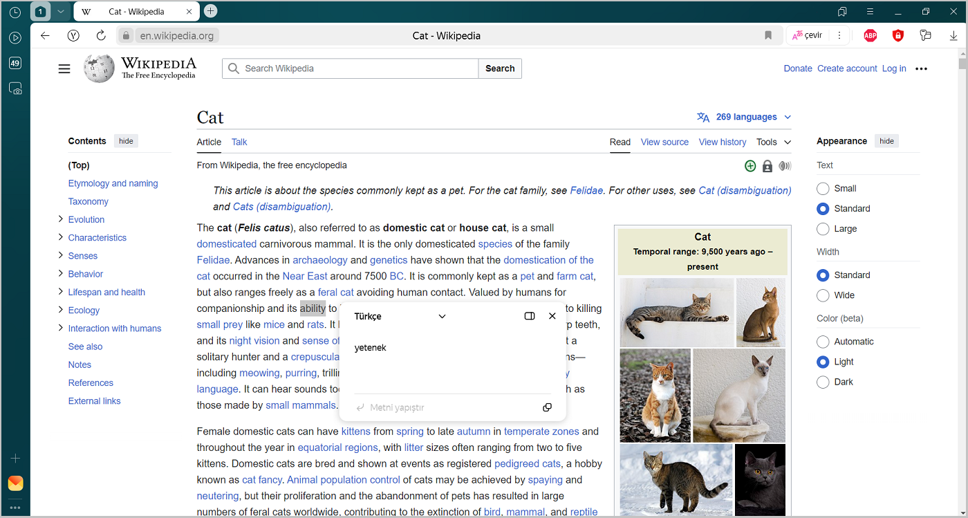Viewport: 968px width, 518px height.
Task: Expand the Evolution contents section
Action: (61, 219)
